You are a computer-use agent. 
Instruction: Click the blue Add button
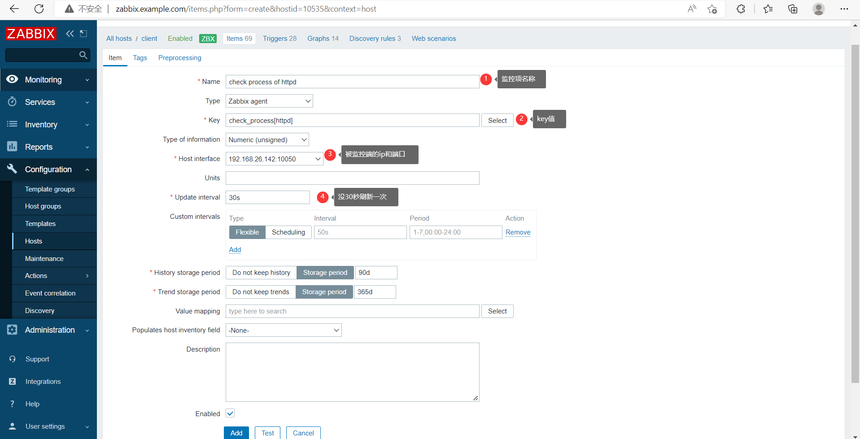tap(236, 433)
